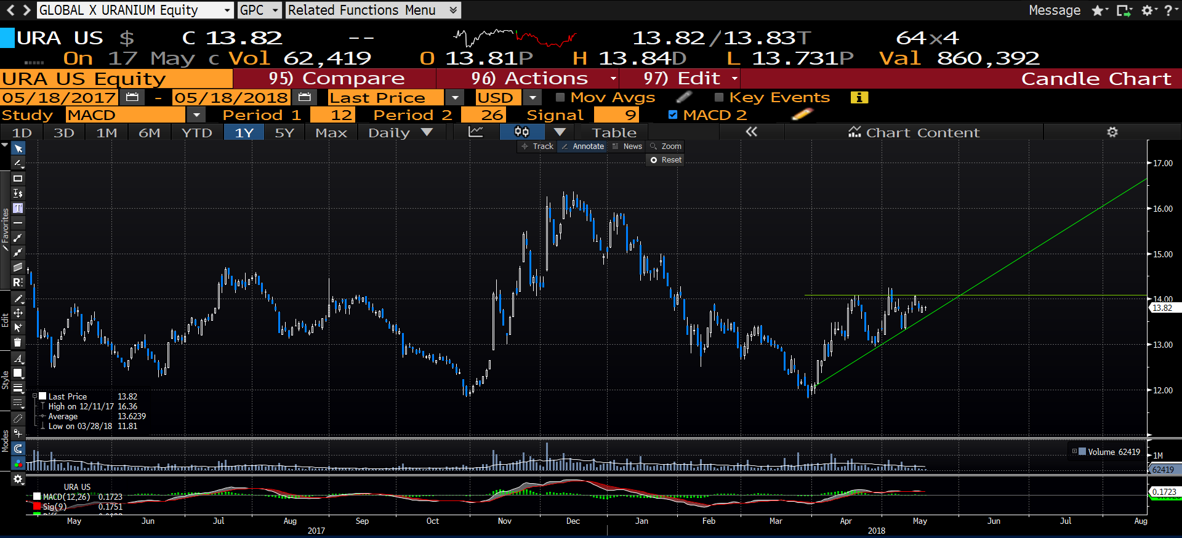Switch to the 5Y range tab
This screenshot has width=1182, height=538.
click(284, 132)
